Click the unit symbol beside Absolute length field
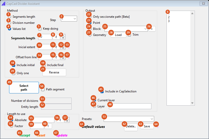Viewport: 209px width, 139px height. (x=60, y=120)
